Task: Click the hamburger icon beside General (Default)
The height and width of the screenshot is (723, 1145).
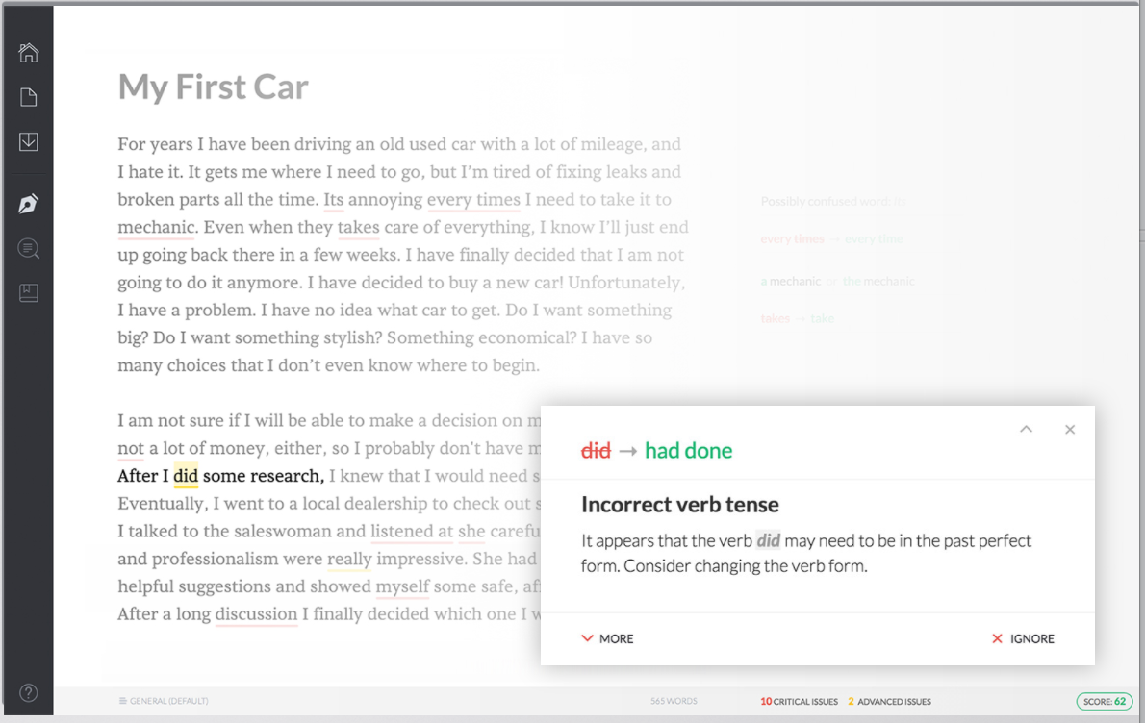Action: 122,701
